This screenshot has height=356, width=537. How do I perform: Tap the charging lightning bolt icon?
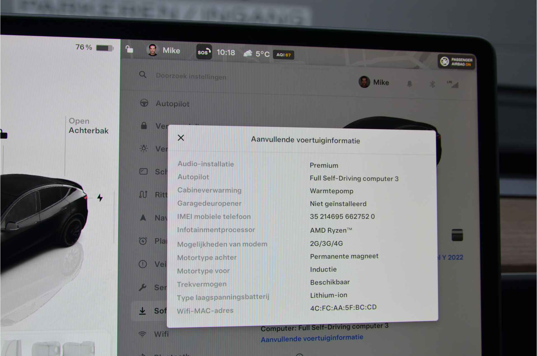100,198
